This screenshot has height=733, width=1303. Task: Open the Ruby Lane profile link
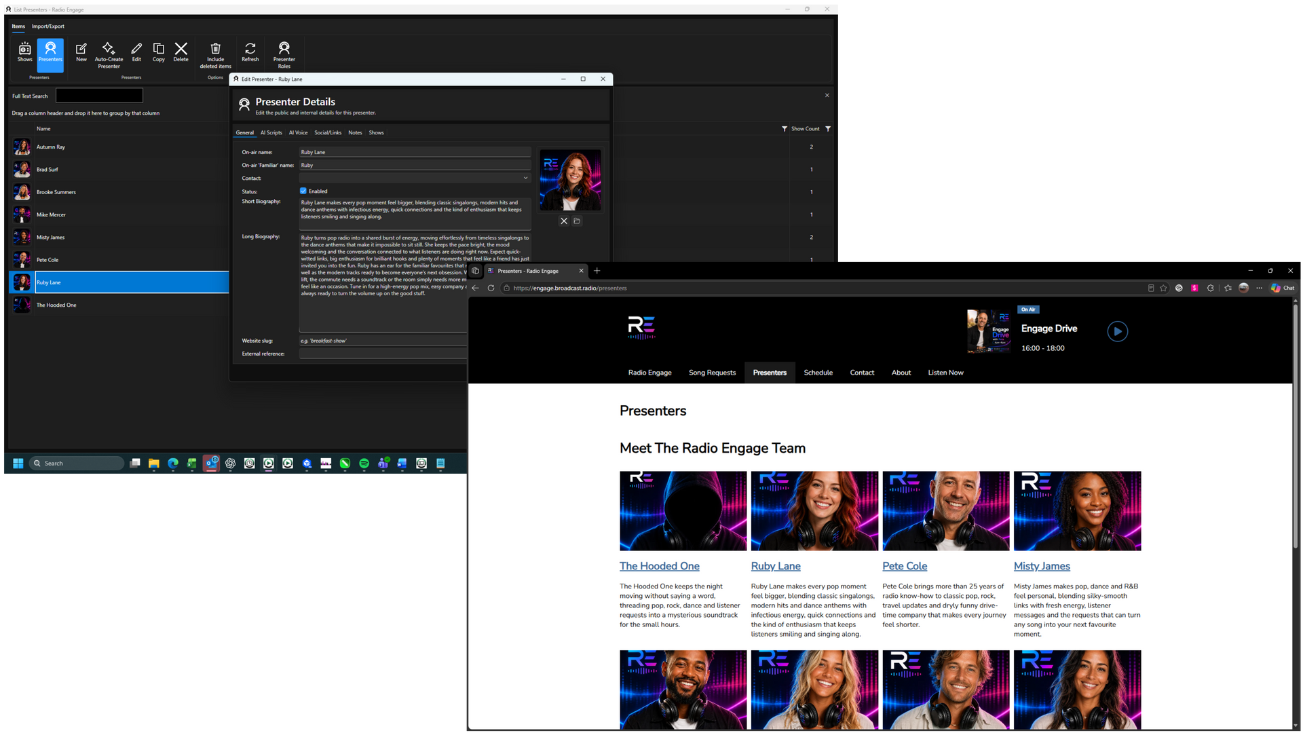(x=776, y=566)
